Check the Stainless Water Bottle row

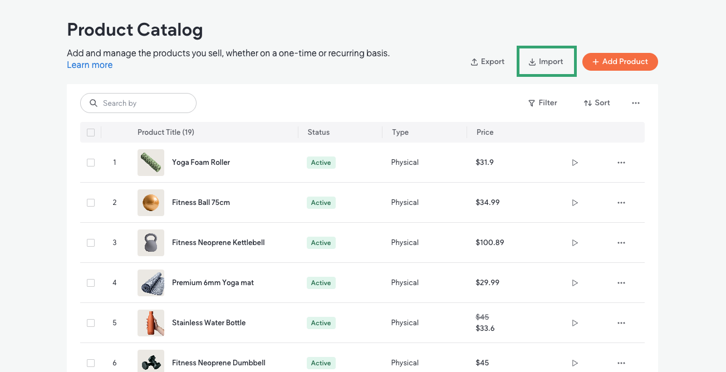tap(91, 322)
